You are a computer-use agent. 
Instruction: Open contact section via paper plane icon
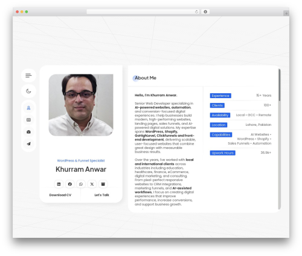pyautogui.click(x=28, y=143)
